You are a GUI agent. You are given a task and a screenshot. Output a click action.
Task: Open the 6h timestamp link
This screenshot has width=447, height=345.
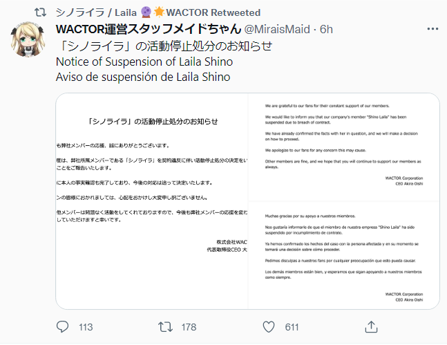tap(326, 30)
